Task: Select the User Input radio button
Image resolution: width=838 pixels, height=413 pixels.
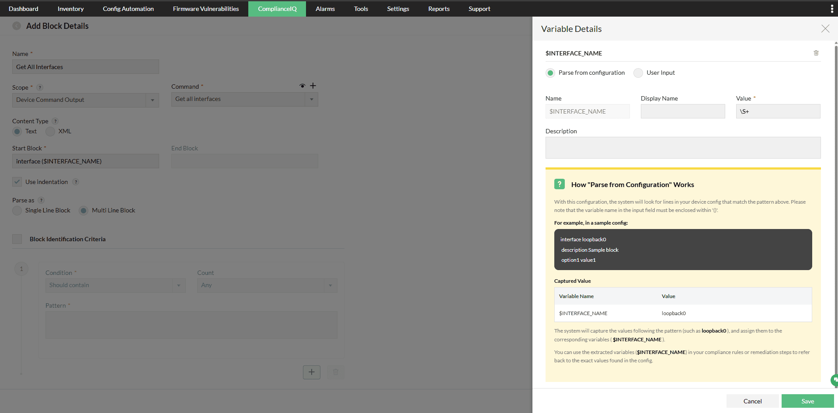Action: click(x=638, y=73)
